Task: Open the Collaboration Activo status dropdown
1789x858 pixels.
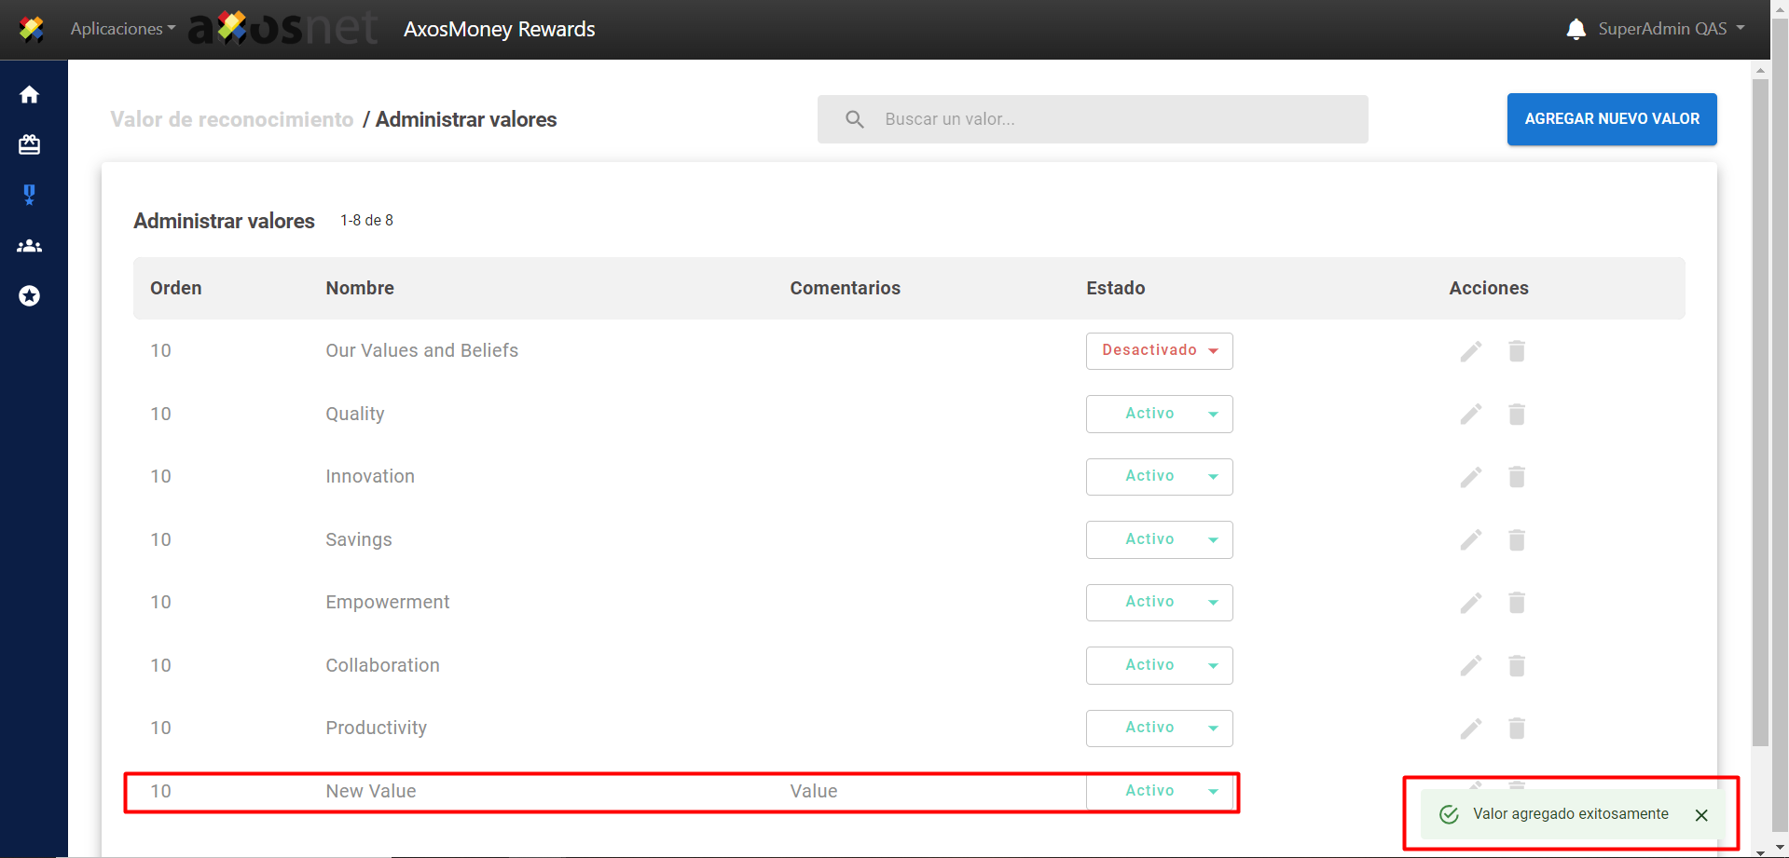Action: click(1159, 666)
